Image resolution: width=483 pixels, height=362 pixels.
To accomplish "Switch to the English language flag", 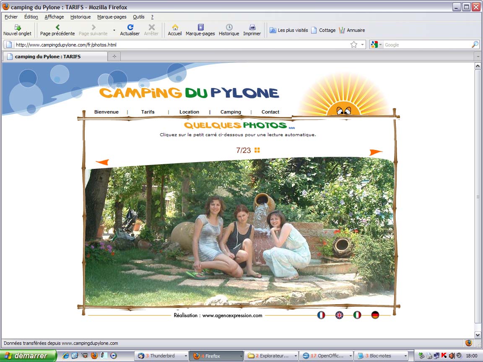I will pos(339,315).
